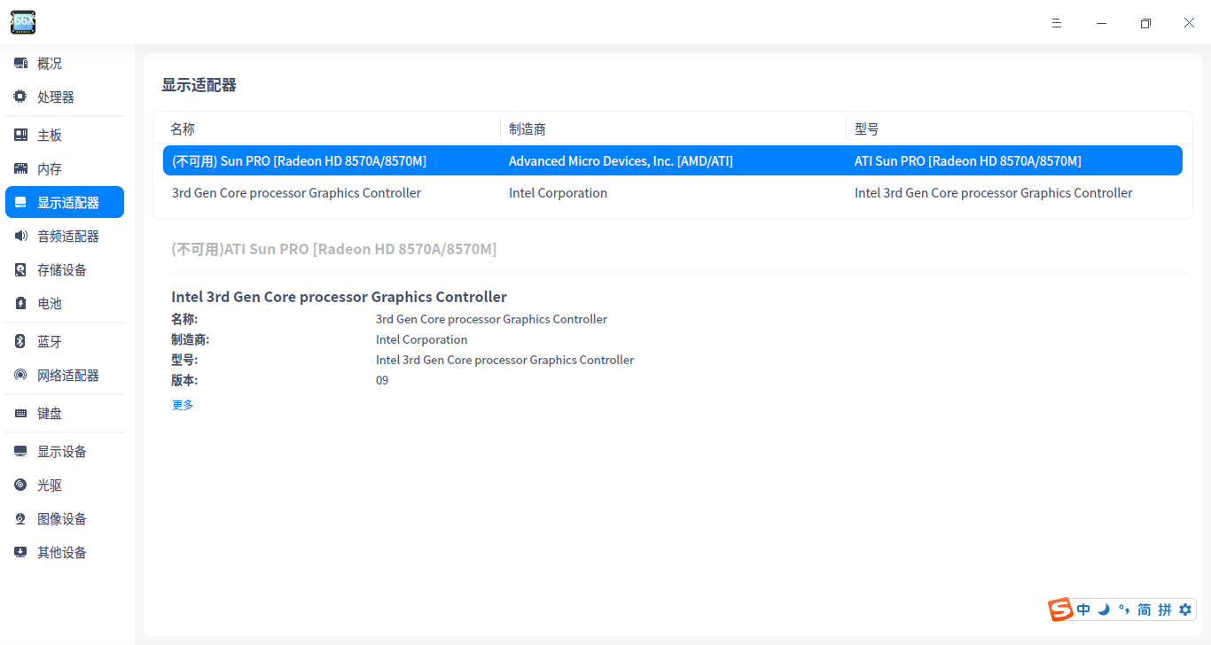Viewport: 1211px width, 645px height.
Task: Switch to the 键盘 Keyboard section
Action: tap(20, 412)
